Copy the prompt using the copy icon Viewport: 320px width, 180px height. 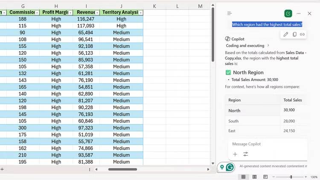tap(294, 34)
